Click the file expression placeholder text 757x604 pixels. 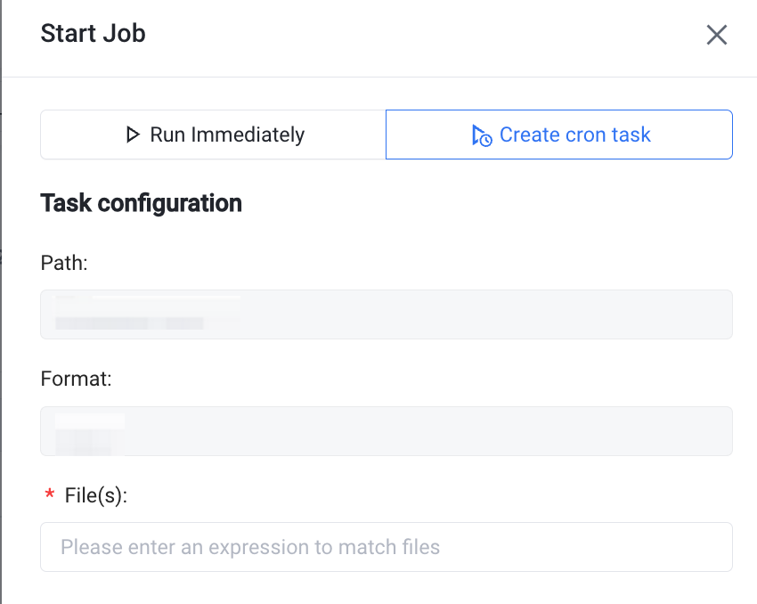pos(249,547)
